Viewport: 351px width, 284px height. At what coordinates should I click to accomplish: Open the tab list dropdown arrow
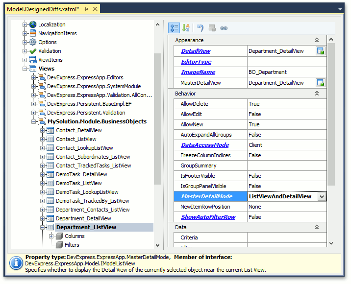[340, 9]
